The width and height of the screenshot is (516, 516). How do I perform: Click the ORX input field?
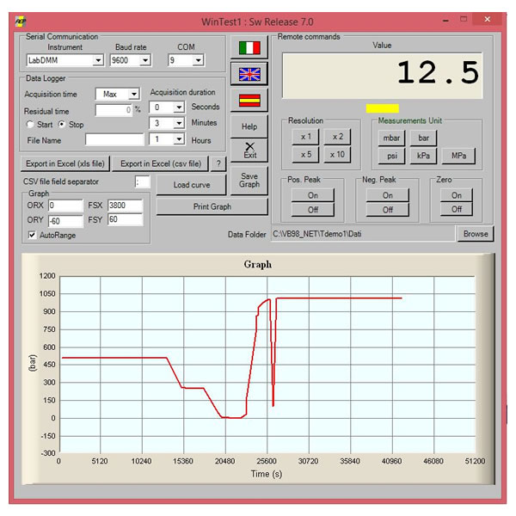pos(65,206)
